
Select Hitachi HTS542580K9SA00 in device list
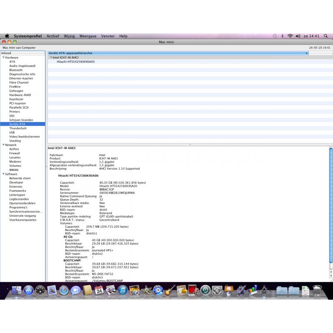(x=76, y=62)
